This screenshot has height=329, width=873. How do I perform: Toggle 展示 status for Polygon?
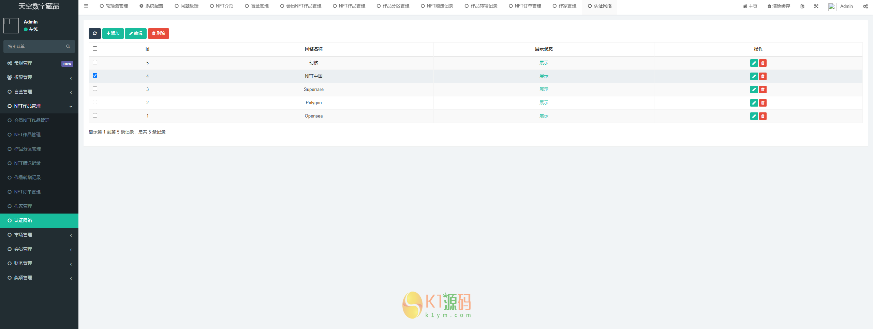(544, 103)
